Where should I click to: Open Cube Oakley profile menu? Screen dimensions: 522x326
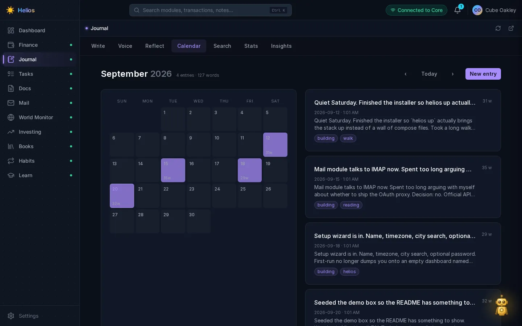click(494, 10)
